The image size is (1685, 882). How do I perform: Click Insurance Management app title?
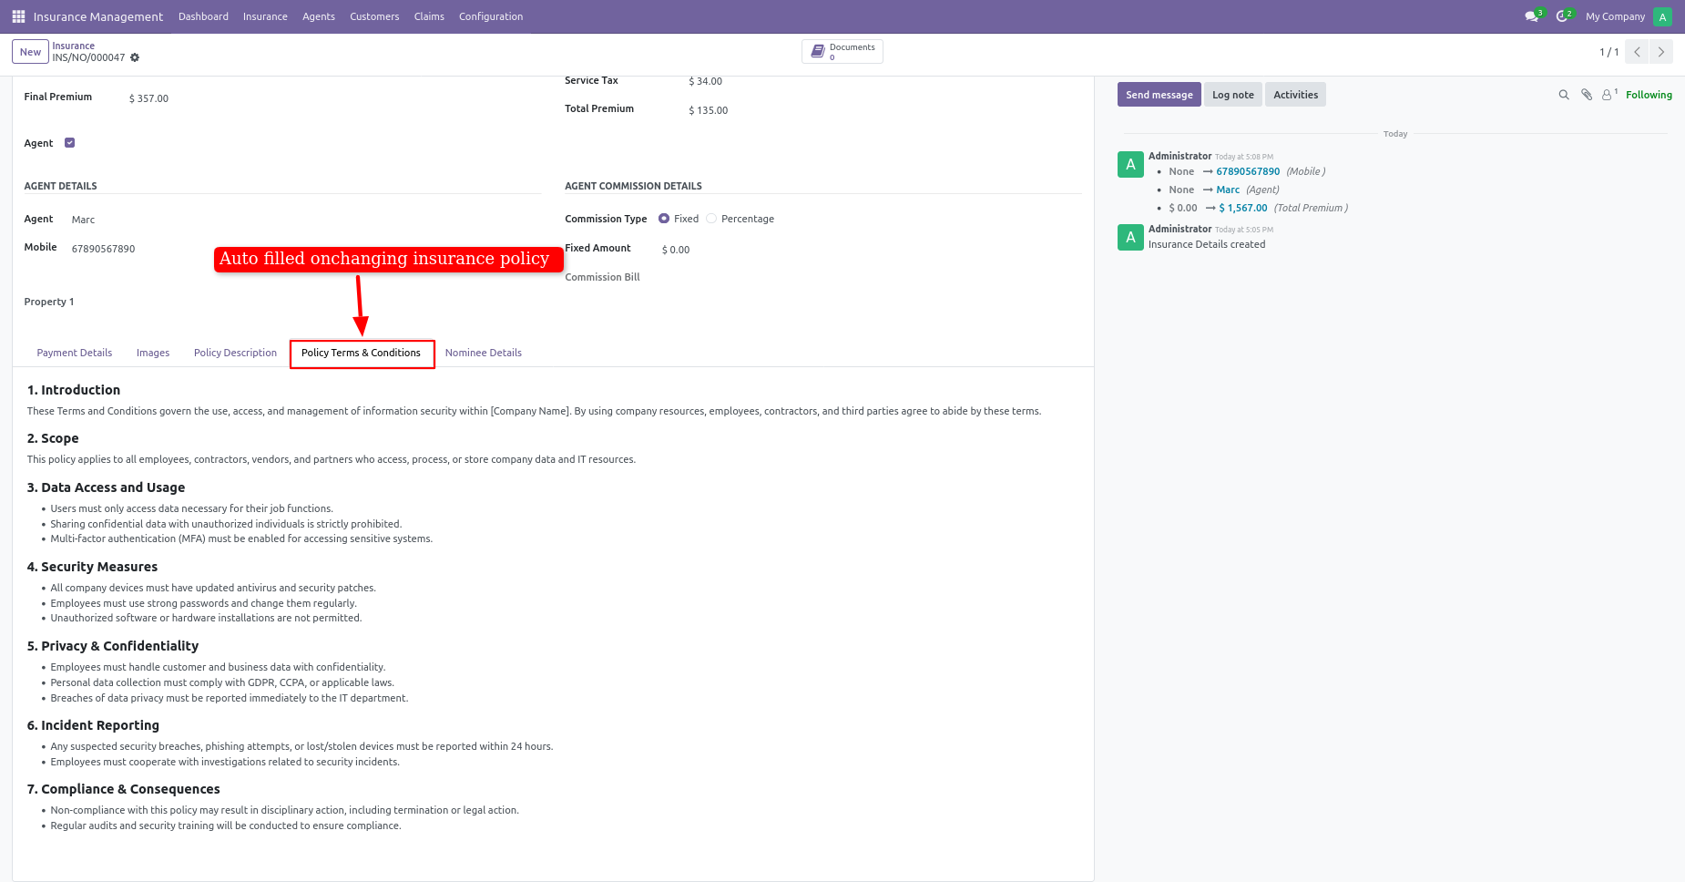click(x=98, y=16)
